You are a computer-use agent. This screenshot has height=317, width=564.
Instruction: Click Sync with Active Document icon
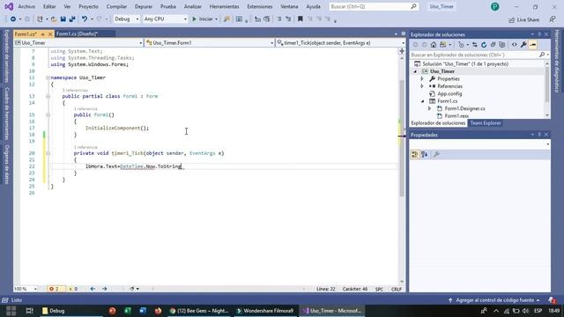coord(475,45)
